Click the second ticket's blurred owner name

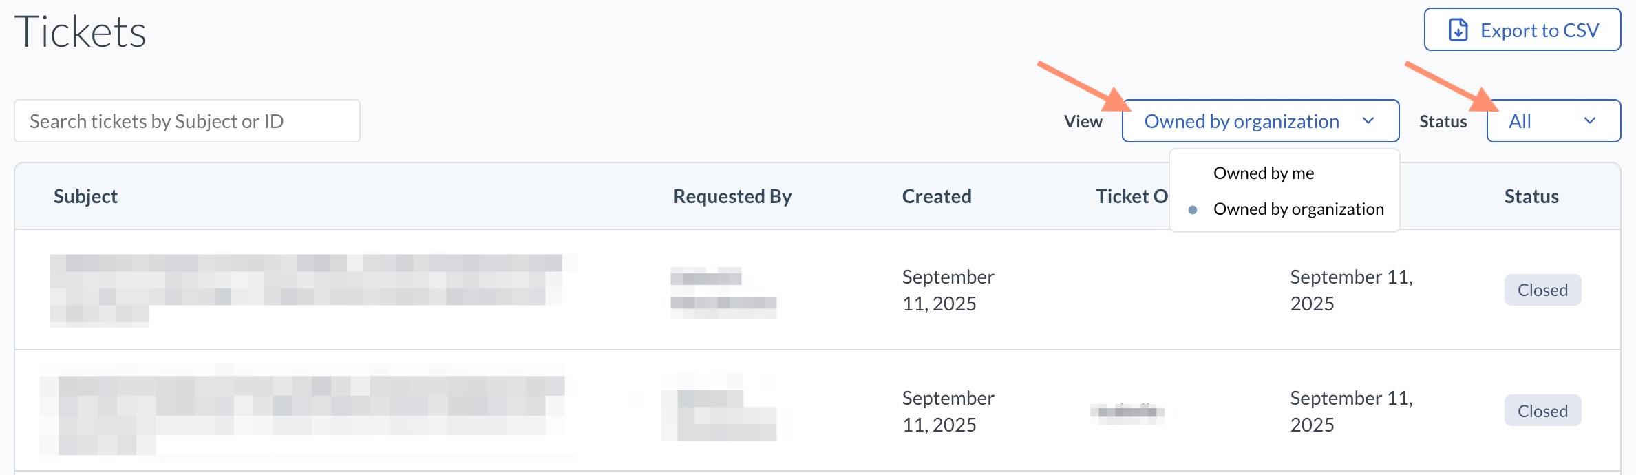(x=1127, y=412)
